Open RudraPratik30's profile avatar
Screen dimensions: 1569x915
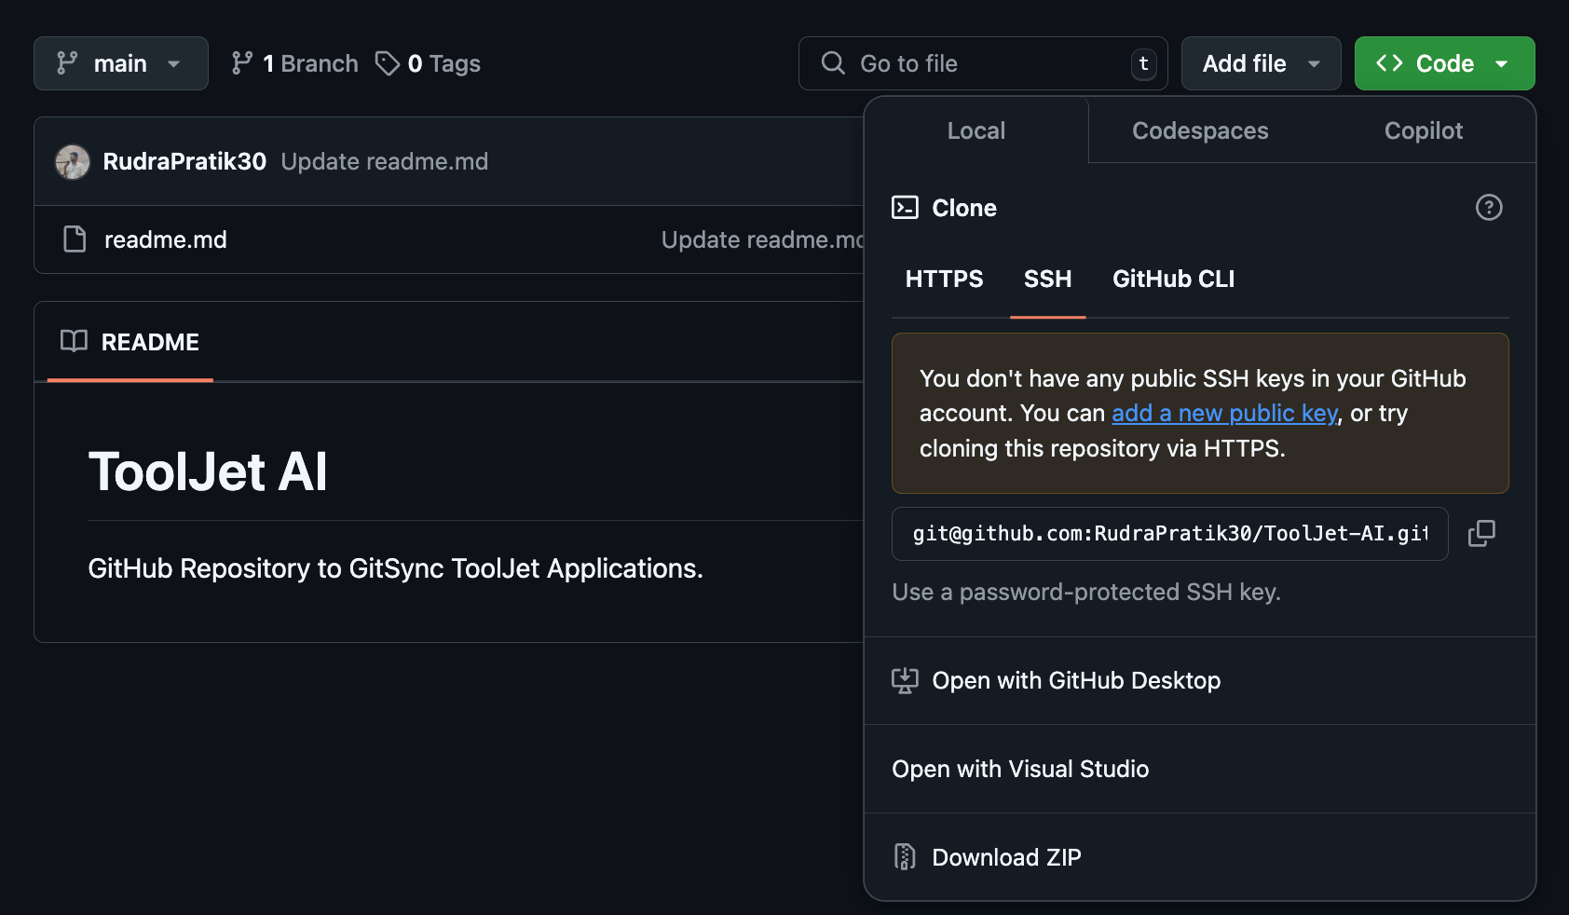click(x=72, y=160)
